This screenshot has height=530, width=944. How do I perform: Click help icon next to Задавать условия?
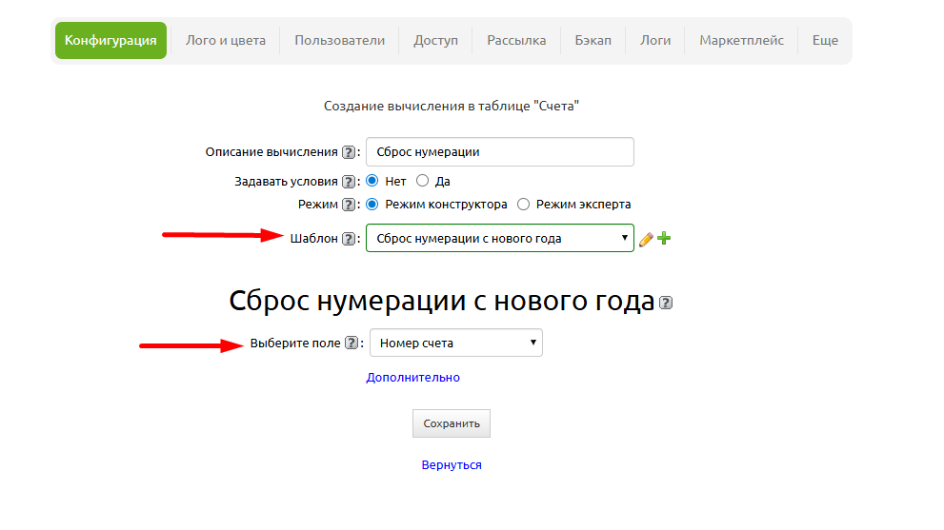click(x=349, y=181)
